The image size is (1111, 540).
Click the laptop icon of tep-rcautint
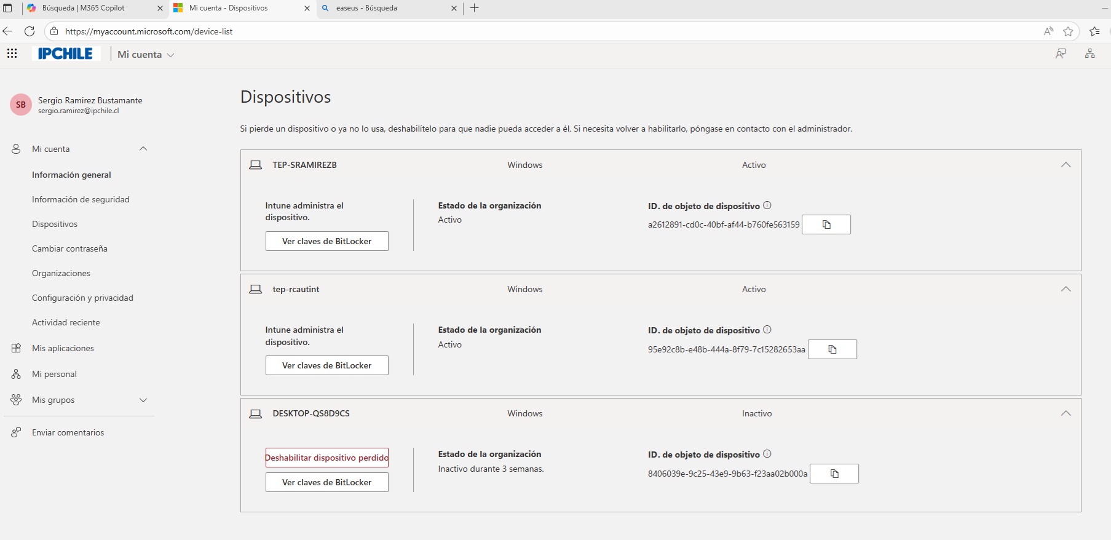pos(255,289)
